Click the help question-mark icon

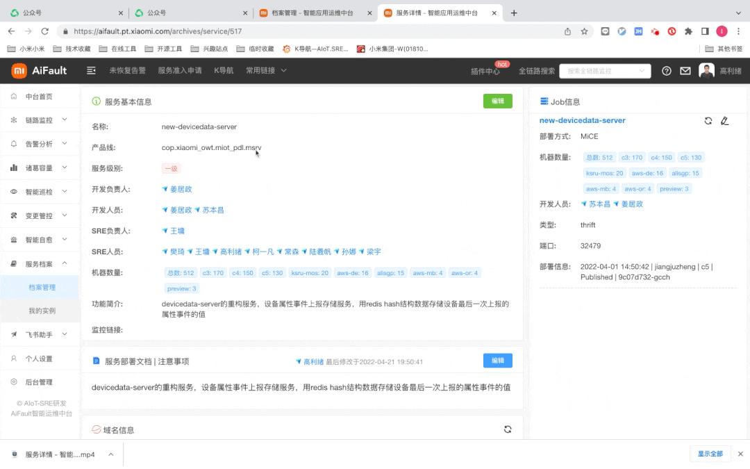(666, 70)
